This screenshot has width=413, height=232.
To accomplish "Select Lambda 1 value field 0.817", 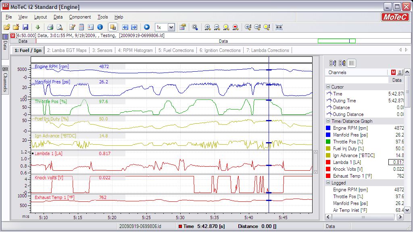I will (x=396, y=162).
